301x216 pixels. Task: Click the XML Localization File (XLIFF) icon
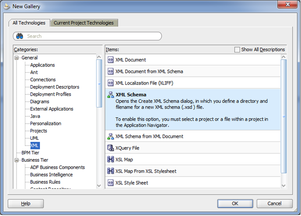110,83
